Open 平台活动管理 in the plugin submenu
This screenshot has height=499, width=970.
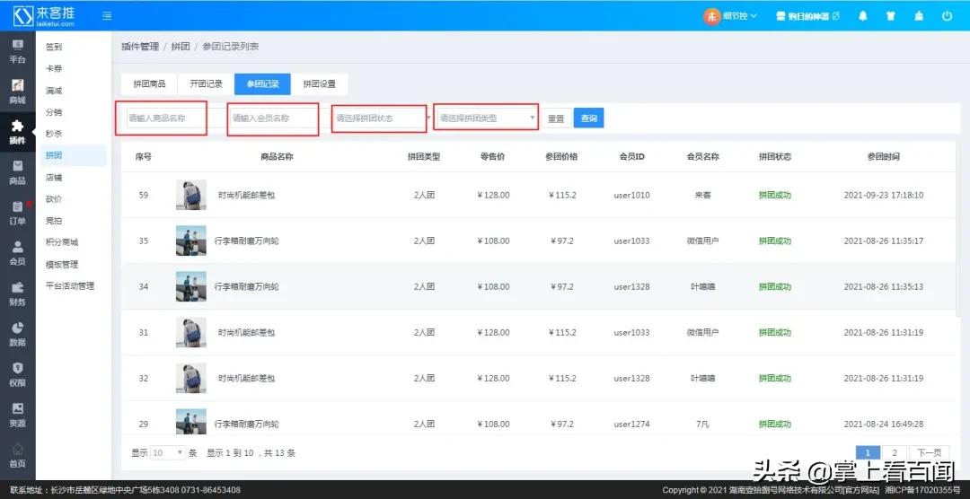(x=70, y=285)
